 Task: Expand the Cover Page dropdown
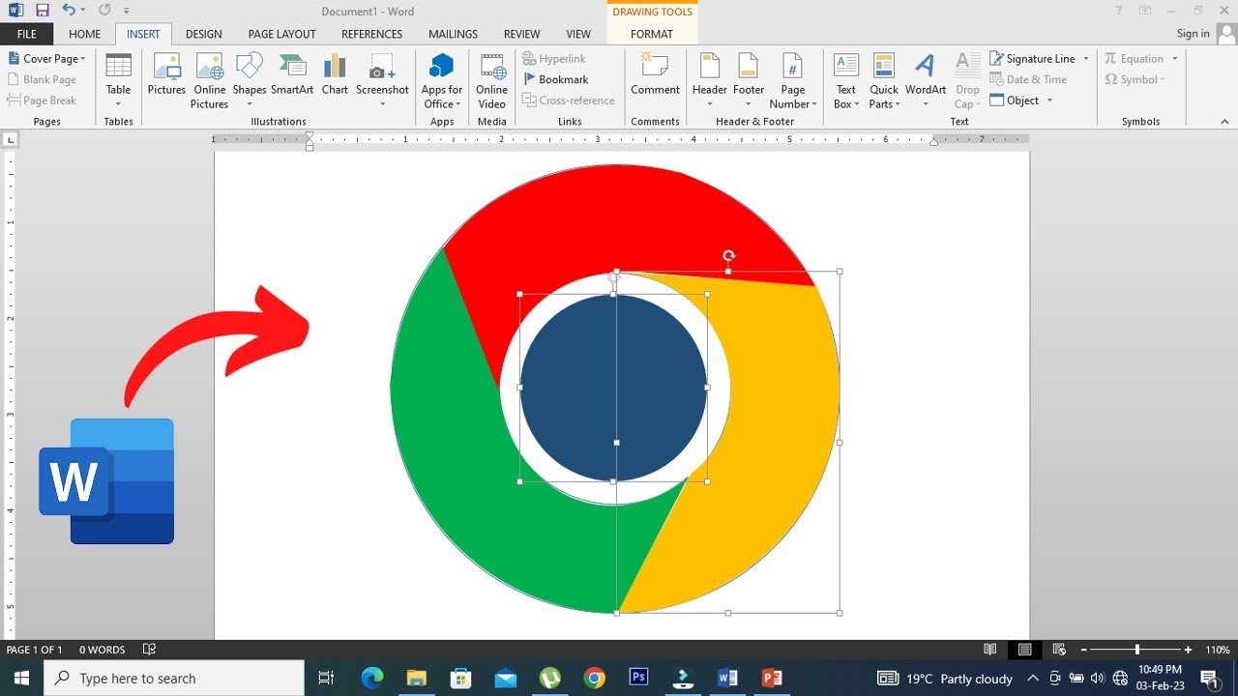coord(83,59)
